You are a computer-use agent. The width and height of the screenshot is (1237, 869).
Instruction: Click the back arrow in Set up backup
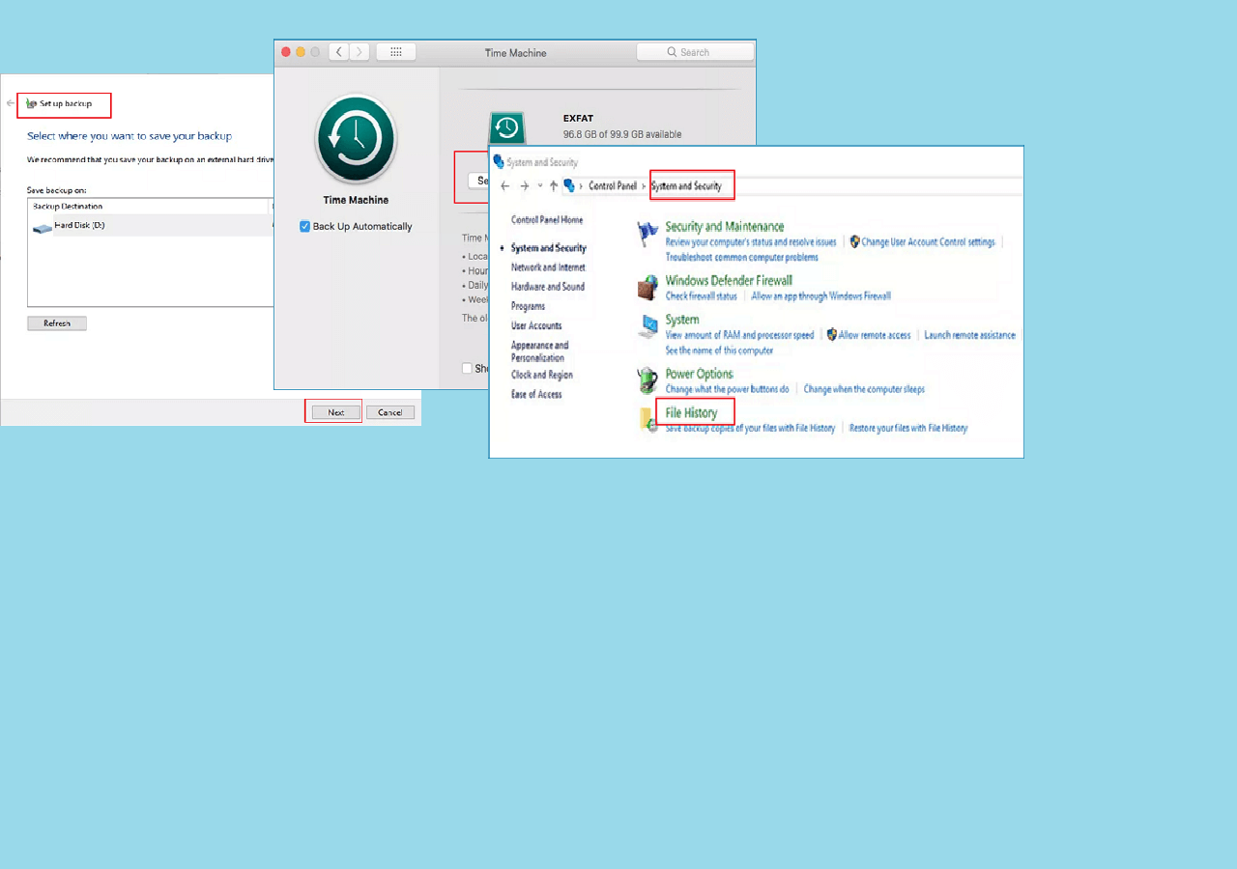click(11, 102)
